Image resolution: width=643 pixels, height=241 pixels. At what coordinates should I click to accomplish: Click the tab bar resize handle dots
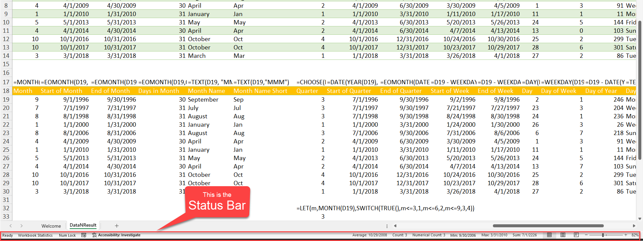[387, 226]
